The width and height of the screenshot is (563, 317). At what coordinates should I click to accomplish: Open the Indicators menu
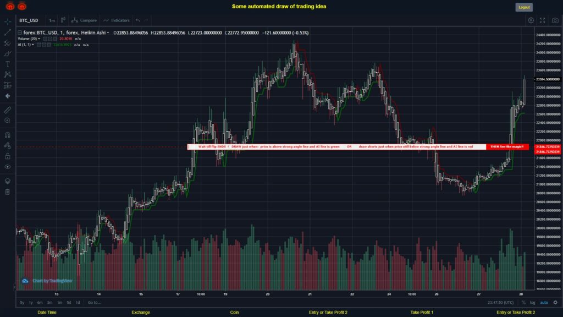click(x=117, y=20)
